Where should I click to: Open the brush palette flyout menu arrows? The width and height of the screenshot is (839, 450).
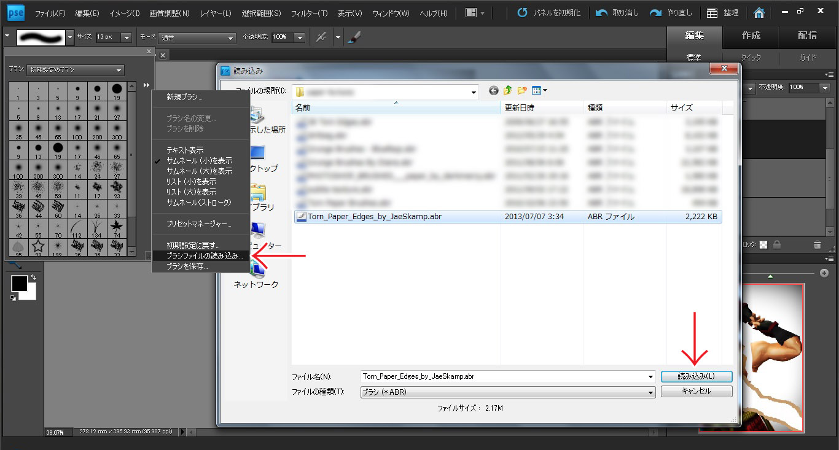click(146, 85)
